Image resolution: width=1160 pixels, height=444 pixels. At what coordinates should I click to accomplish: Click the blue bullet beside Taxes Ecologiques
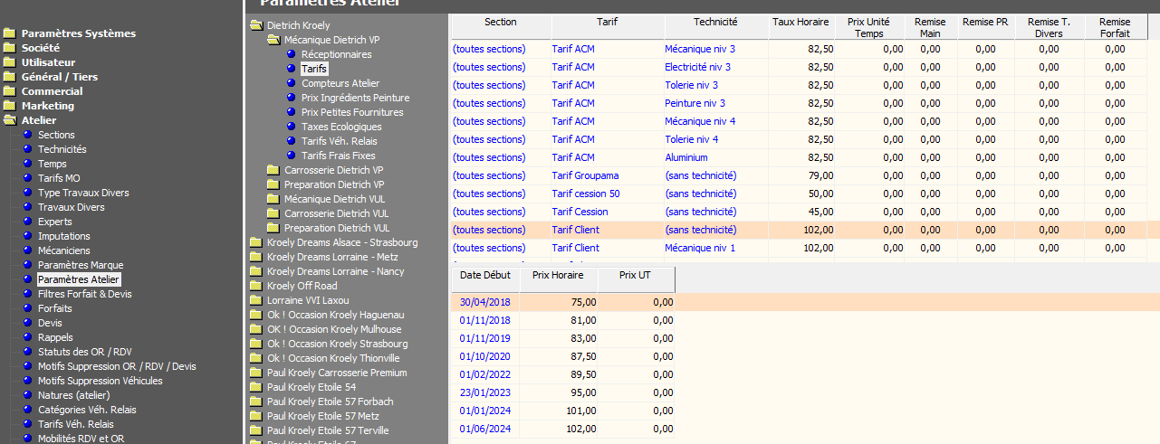coord(291,127)
